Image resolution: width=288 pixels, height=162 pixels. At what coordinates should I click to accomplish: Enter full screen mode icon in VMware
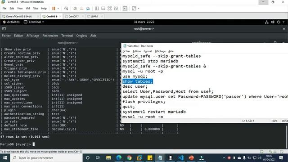click(x=109, y=9)
